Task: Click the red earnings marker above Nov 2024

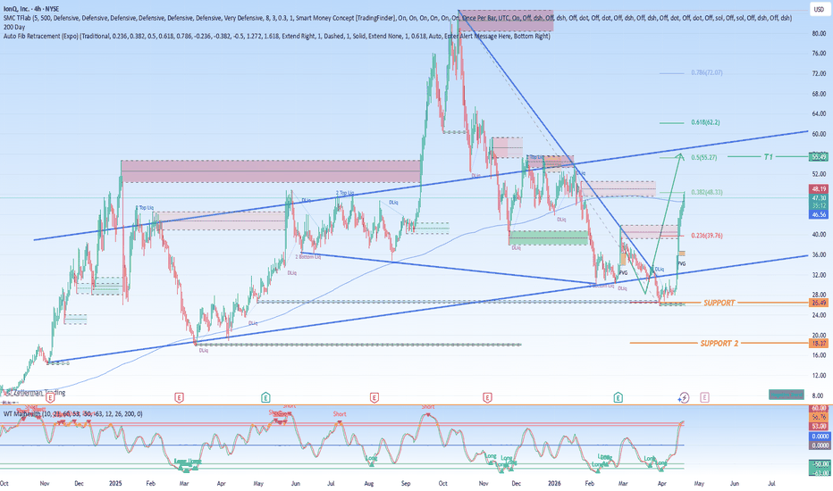Action: pos(50,397)
